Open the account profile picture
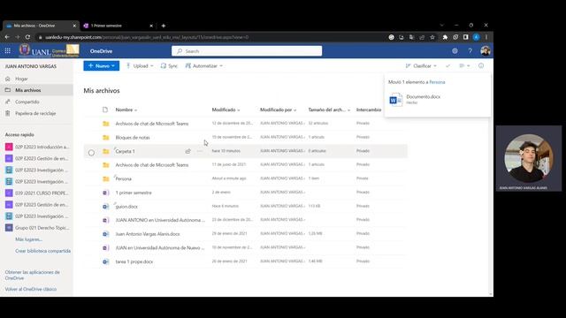The width and height of the screenshot is (566, 318). pos(486,51)
